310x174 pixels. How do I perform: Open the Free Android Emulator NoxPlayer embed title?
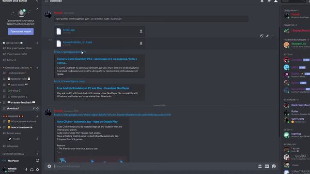pyautogui.click(x=93, y=88)
